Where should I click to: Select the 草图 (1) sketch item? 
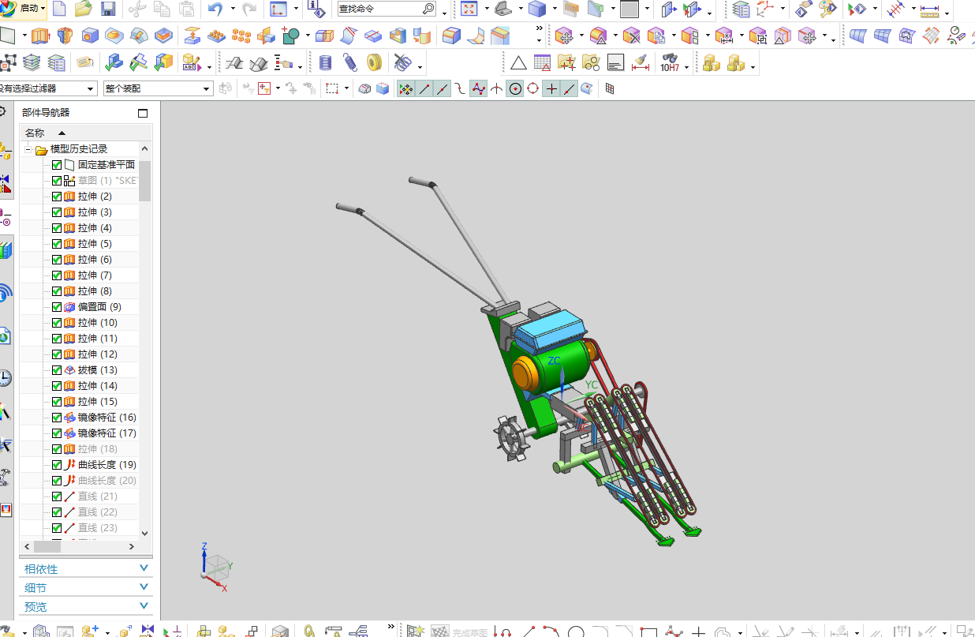click(107, 181)
